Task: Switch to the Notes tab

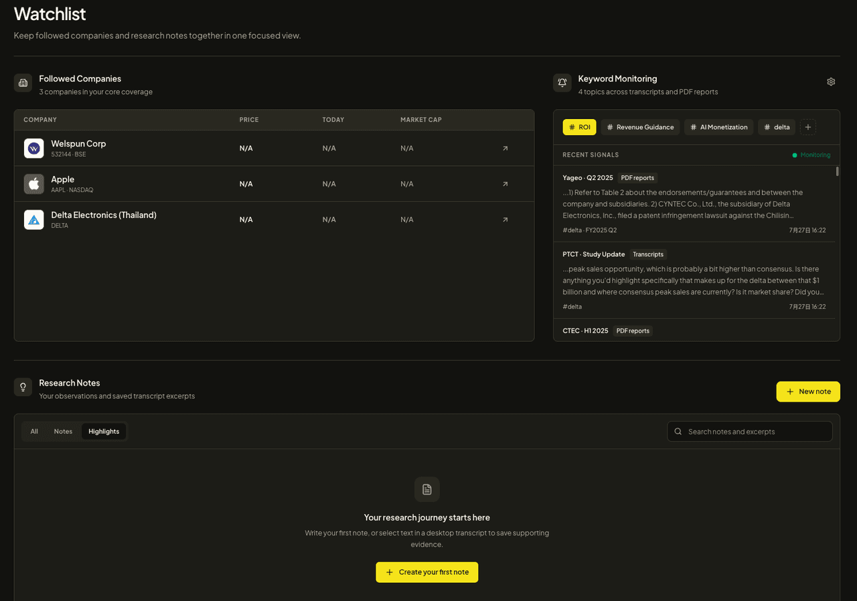Action: click(x=63, y=432)
